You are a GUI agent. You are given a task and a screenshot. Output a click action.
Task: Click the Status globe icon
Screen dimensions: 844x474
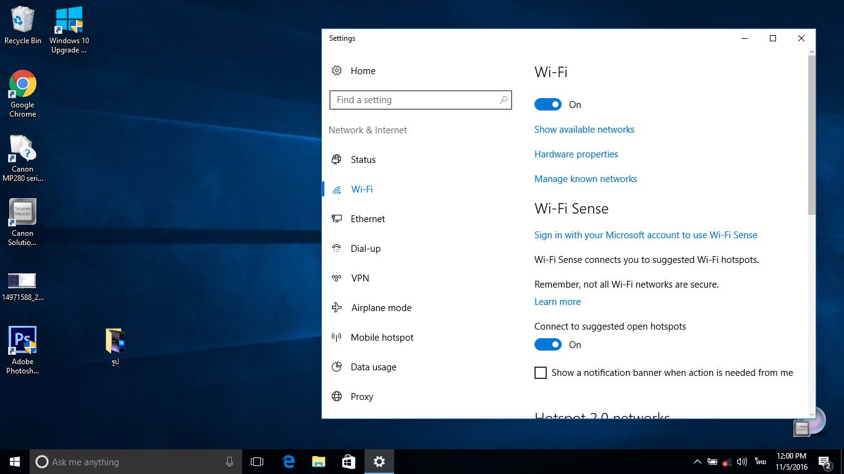pos(337,159)
